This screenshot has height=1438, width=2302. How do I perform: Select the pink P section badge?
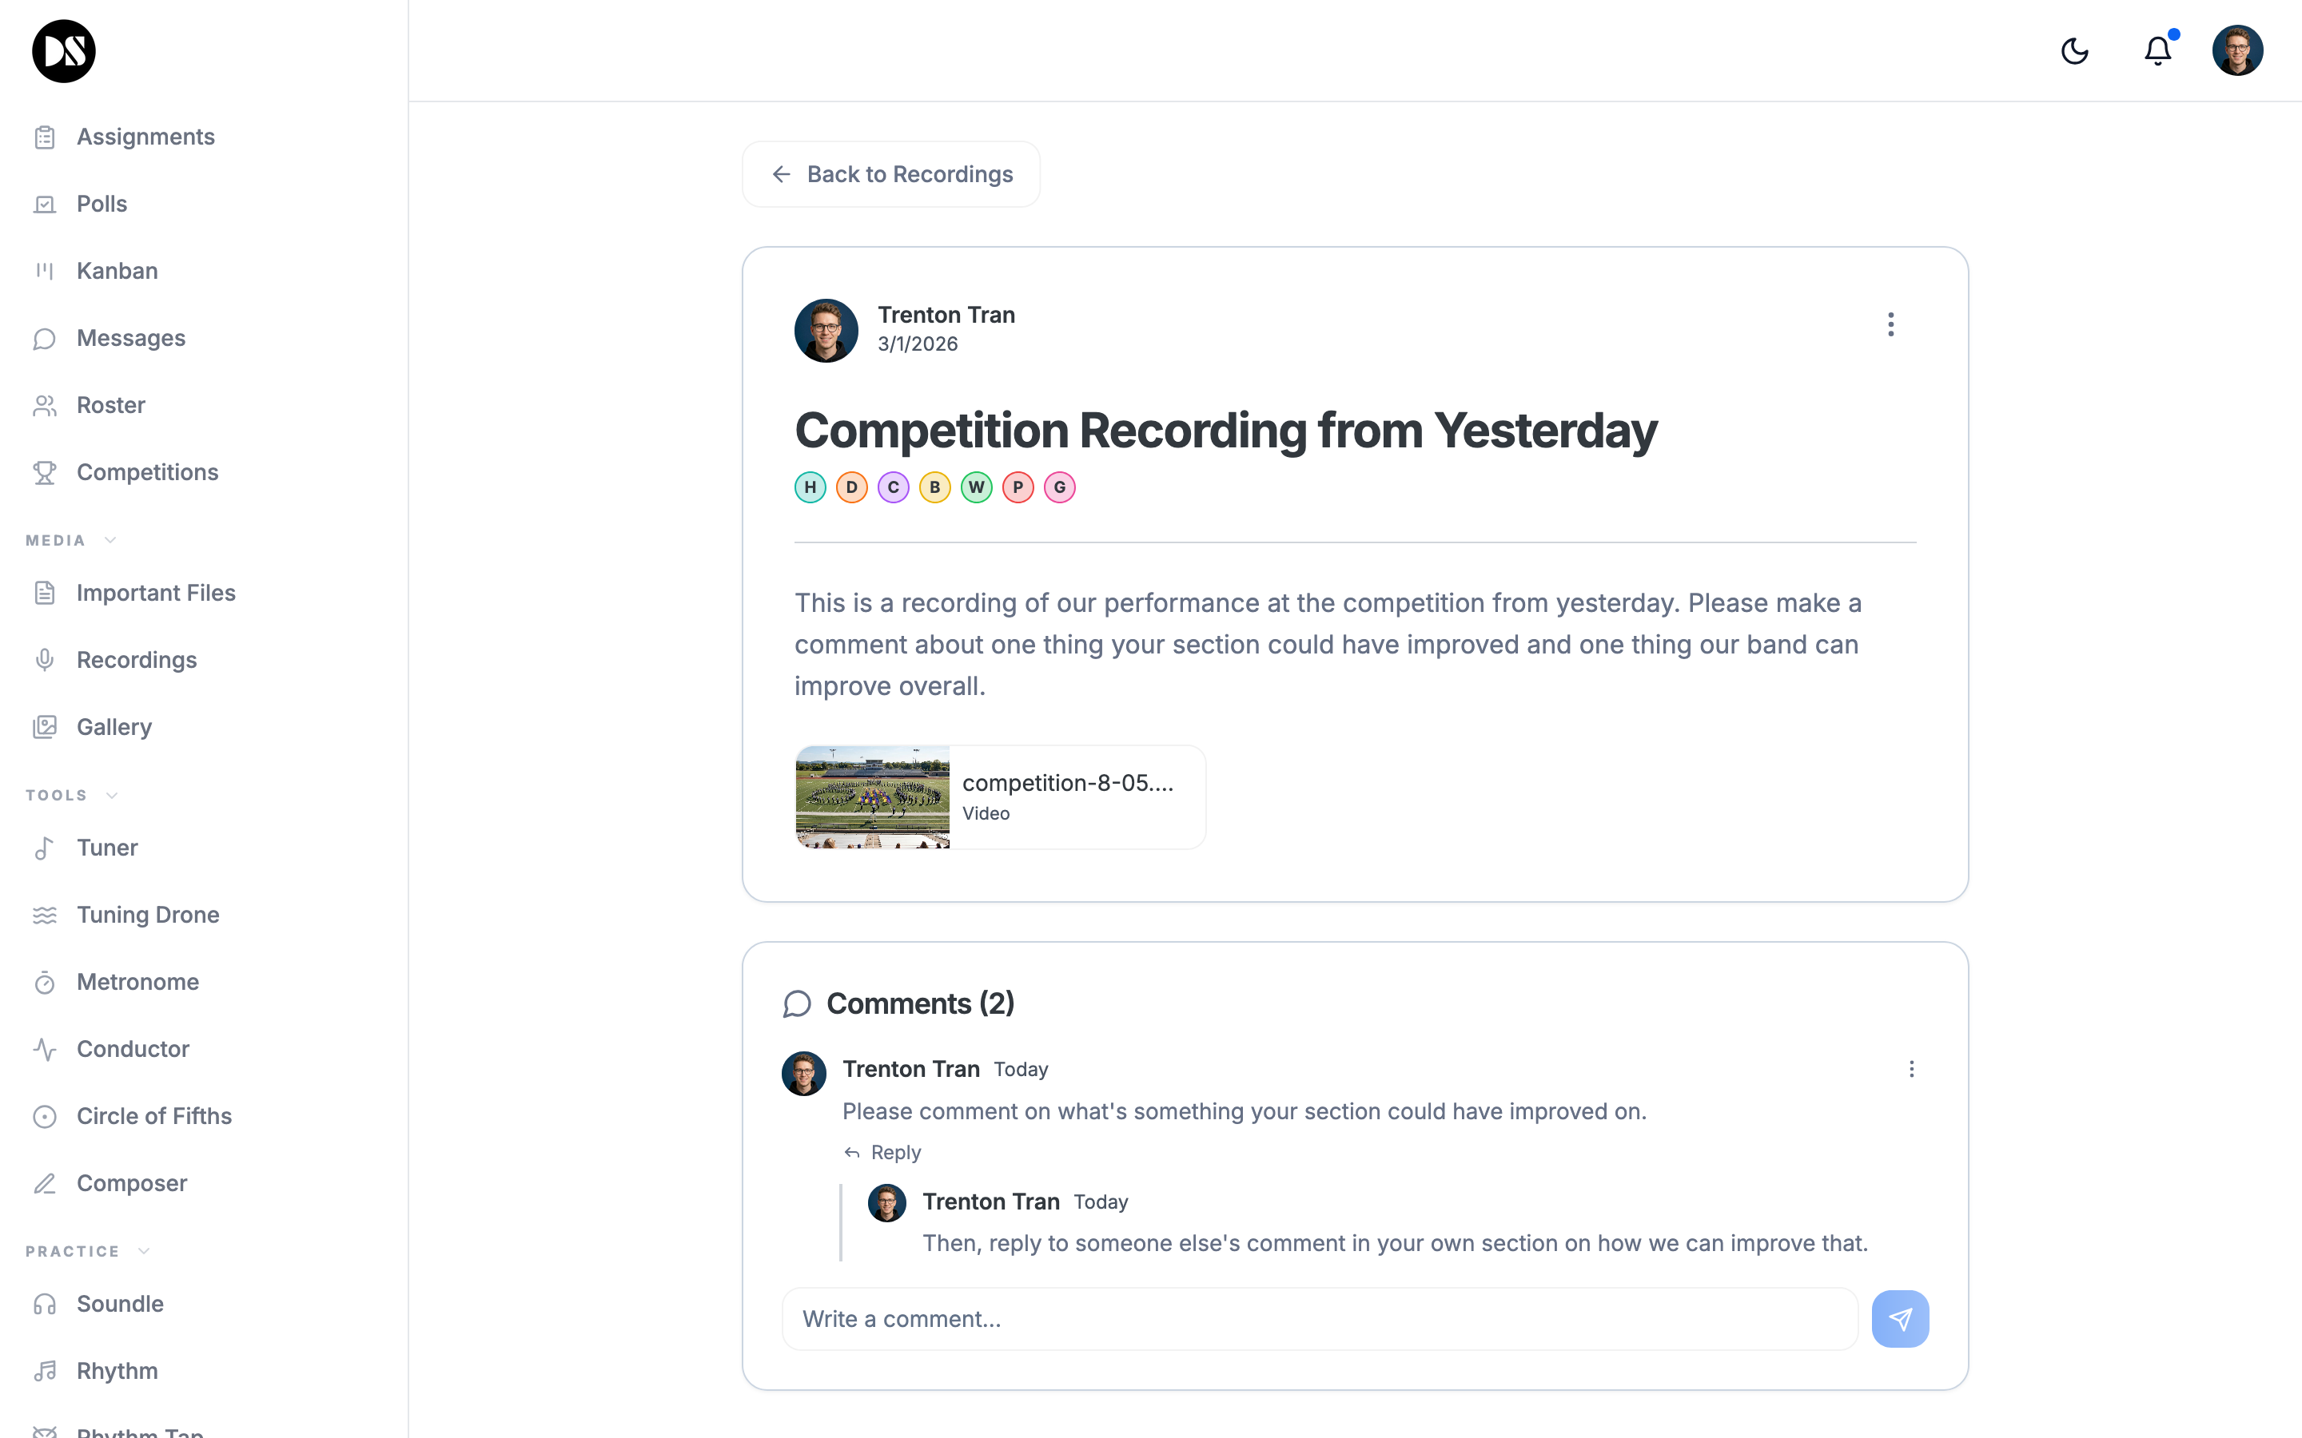1018,487
